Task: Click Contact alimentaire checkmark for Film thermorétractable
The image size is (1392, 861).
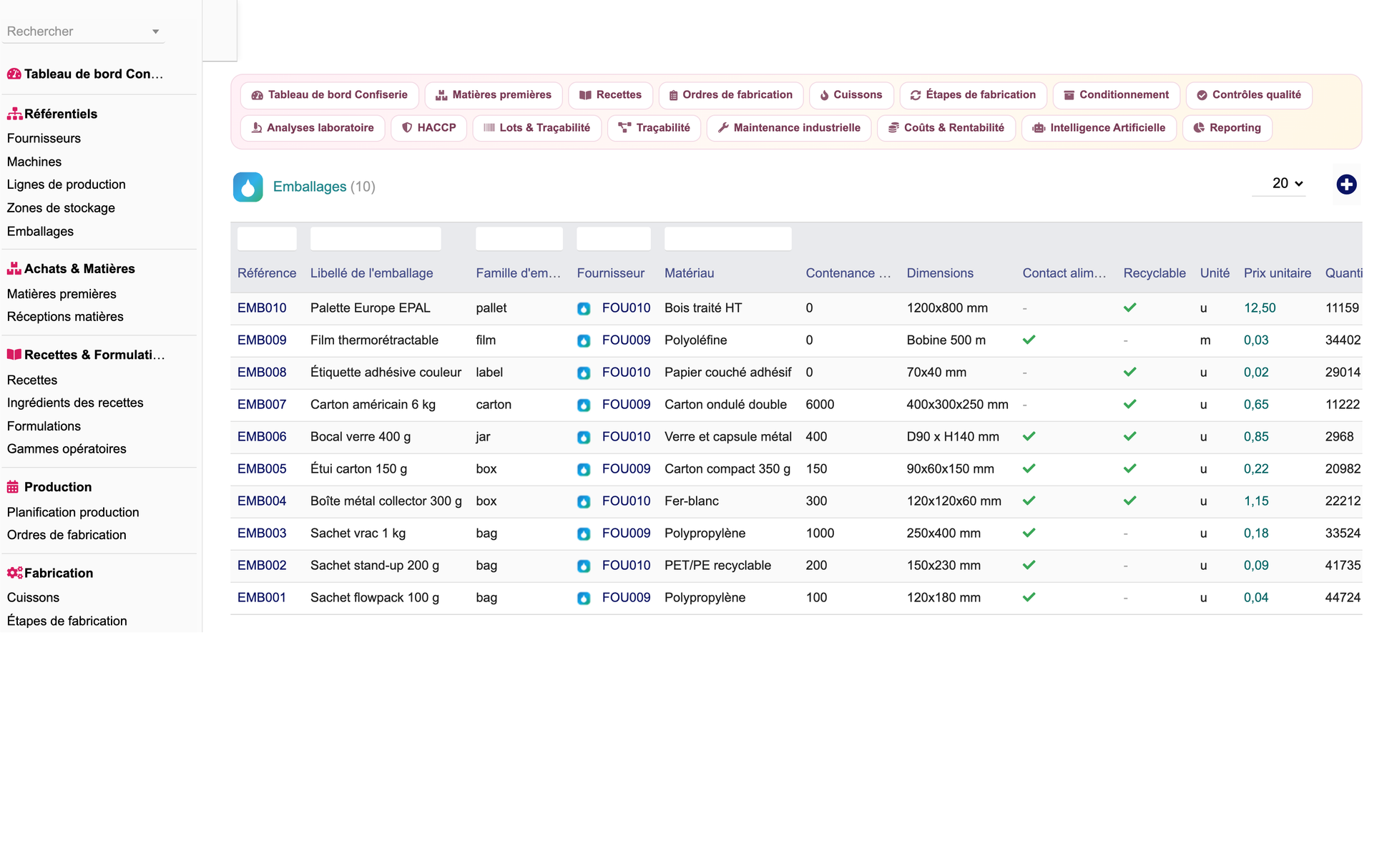Action: click(x=1029, y=340)
